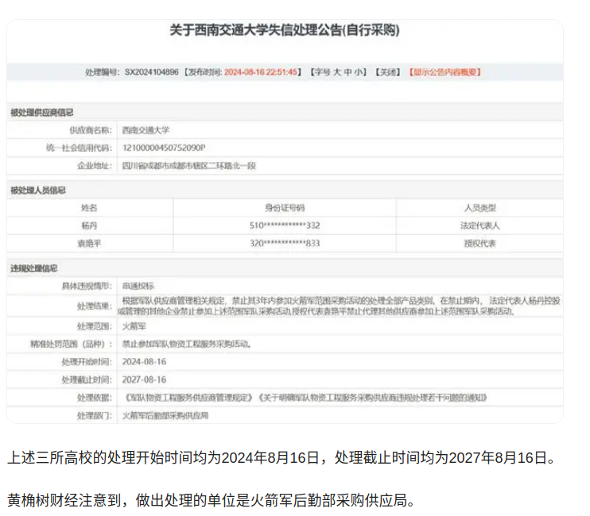The width and height of the screenshot is (590, 516).
Task: Click the value 禁止参加军队物资工程服务采购活动
Action: click(x=187, y=344)
